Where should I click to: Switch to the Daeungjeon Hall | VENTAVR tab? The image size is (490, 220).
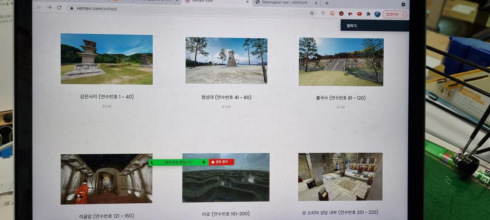tap(285, 2)
